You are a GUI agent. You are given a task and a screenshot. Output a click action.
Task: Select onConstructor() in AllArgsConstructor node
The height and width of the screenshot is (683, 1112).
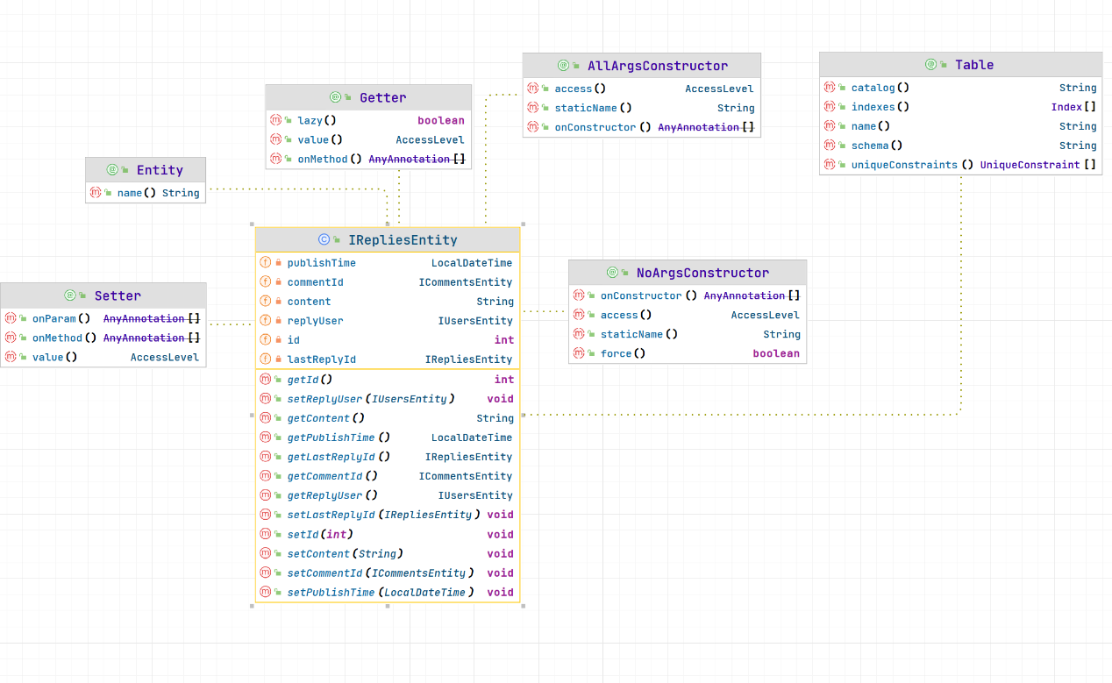642,127
